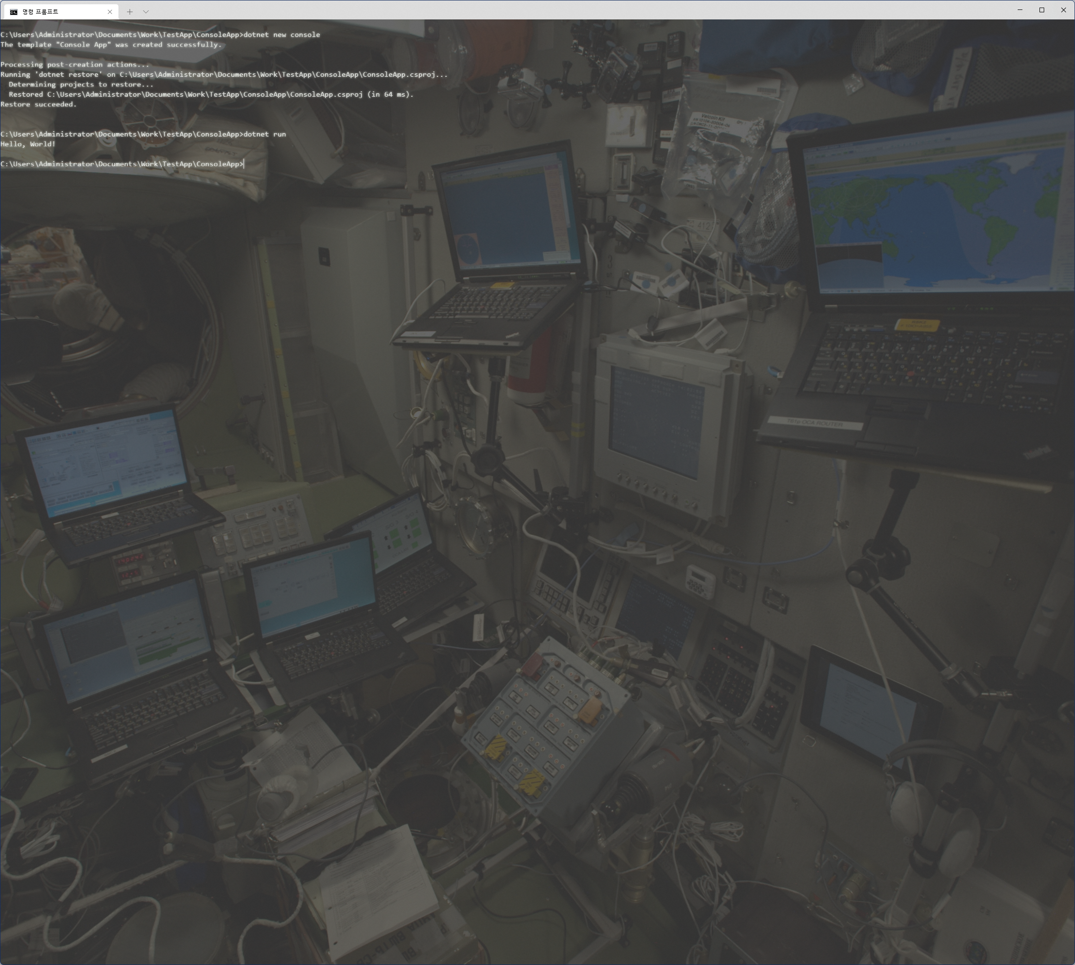Click the 'Hello, World!' output line
The width and height of the screenshot is (1075, 965).
coord(28,144)
